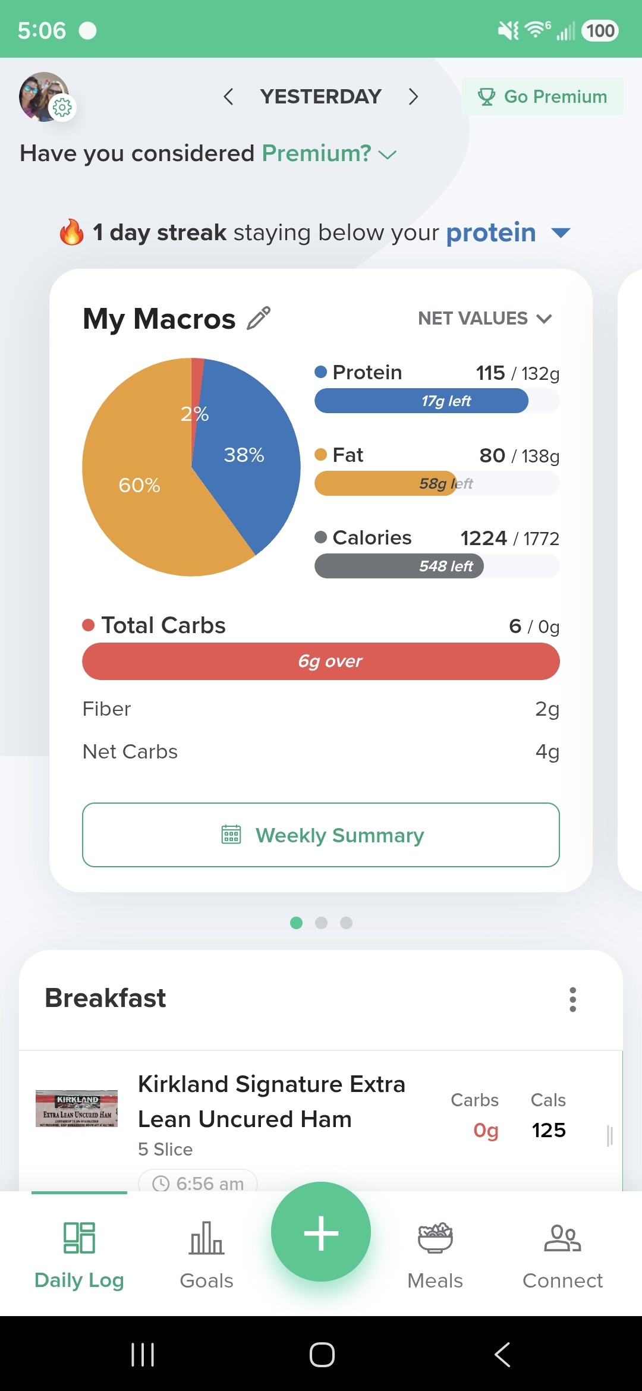Expand the protein streak dropdown arrow

(561, 232)
